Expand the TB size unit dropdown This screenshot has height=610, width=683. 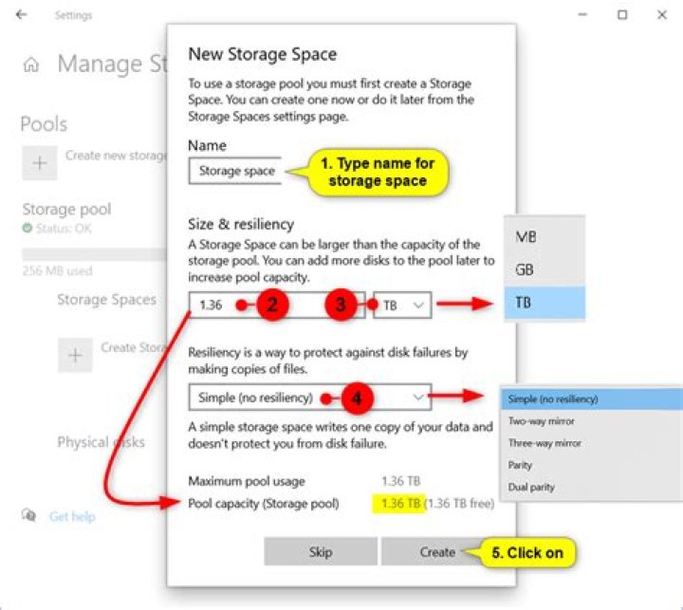[404, 305]
